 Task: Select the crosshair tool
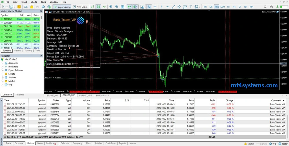click(155, 7)
